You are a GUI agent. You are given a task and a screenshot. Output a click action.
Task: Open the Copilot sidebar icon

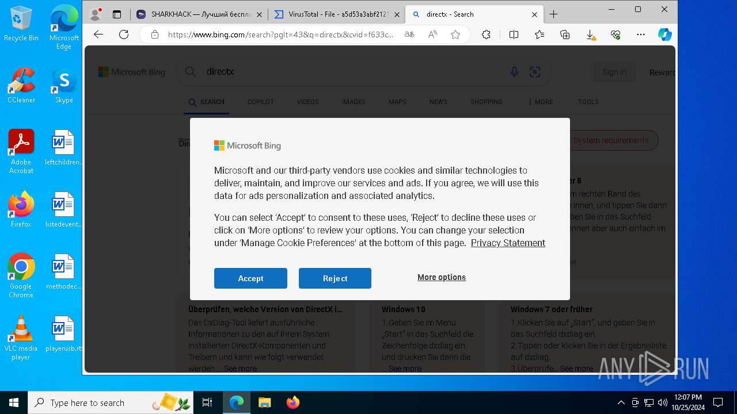point(665,34)
